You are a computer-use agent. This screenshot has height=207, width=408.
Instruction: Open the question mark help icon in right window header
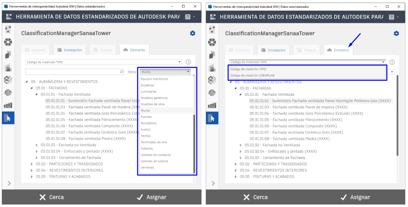391,17
